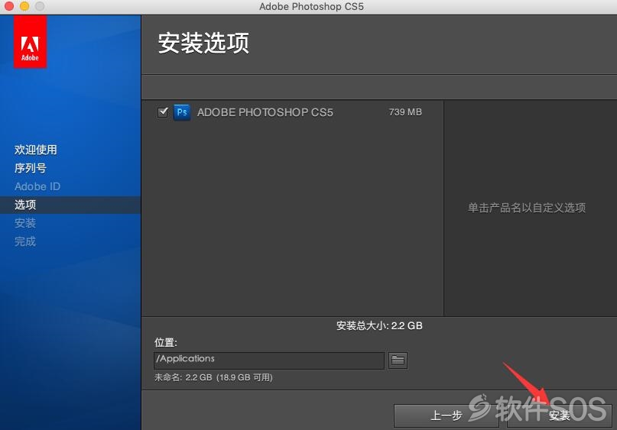Click the /Applications location field
Viewport: 617px width, 430px height.
(269, 360)
